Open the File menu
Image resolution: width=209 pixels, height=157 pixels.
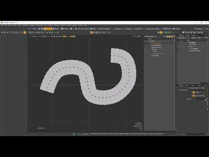2,26
